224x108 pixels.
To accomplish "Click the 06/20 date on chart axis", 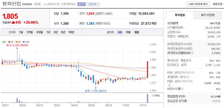I will pos(92,105).
